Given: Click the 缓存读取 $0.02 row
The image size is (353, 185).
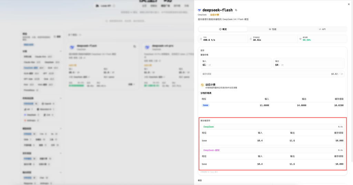Looking at the screenshot, I should (x=273, y=74).
